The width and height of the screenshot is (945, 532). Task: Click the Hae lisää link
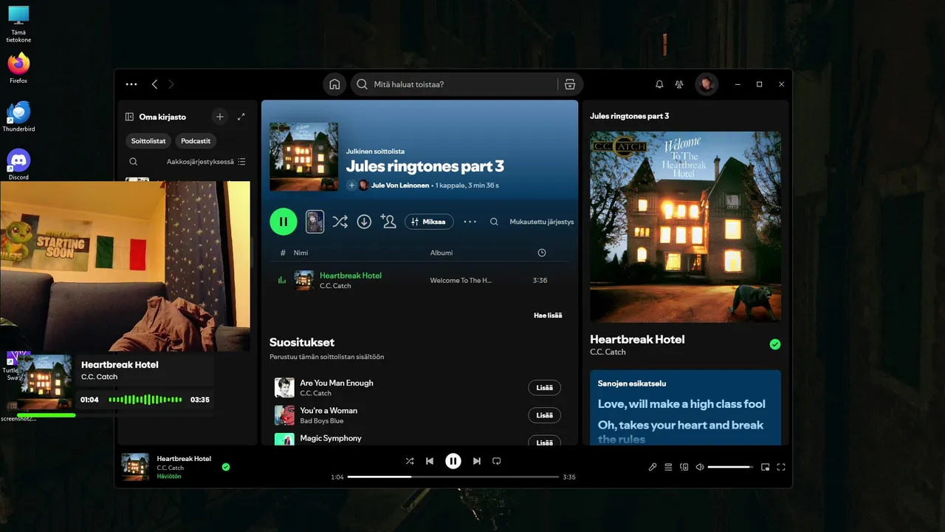pyautogui.click(x=548, y=316)
